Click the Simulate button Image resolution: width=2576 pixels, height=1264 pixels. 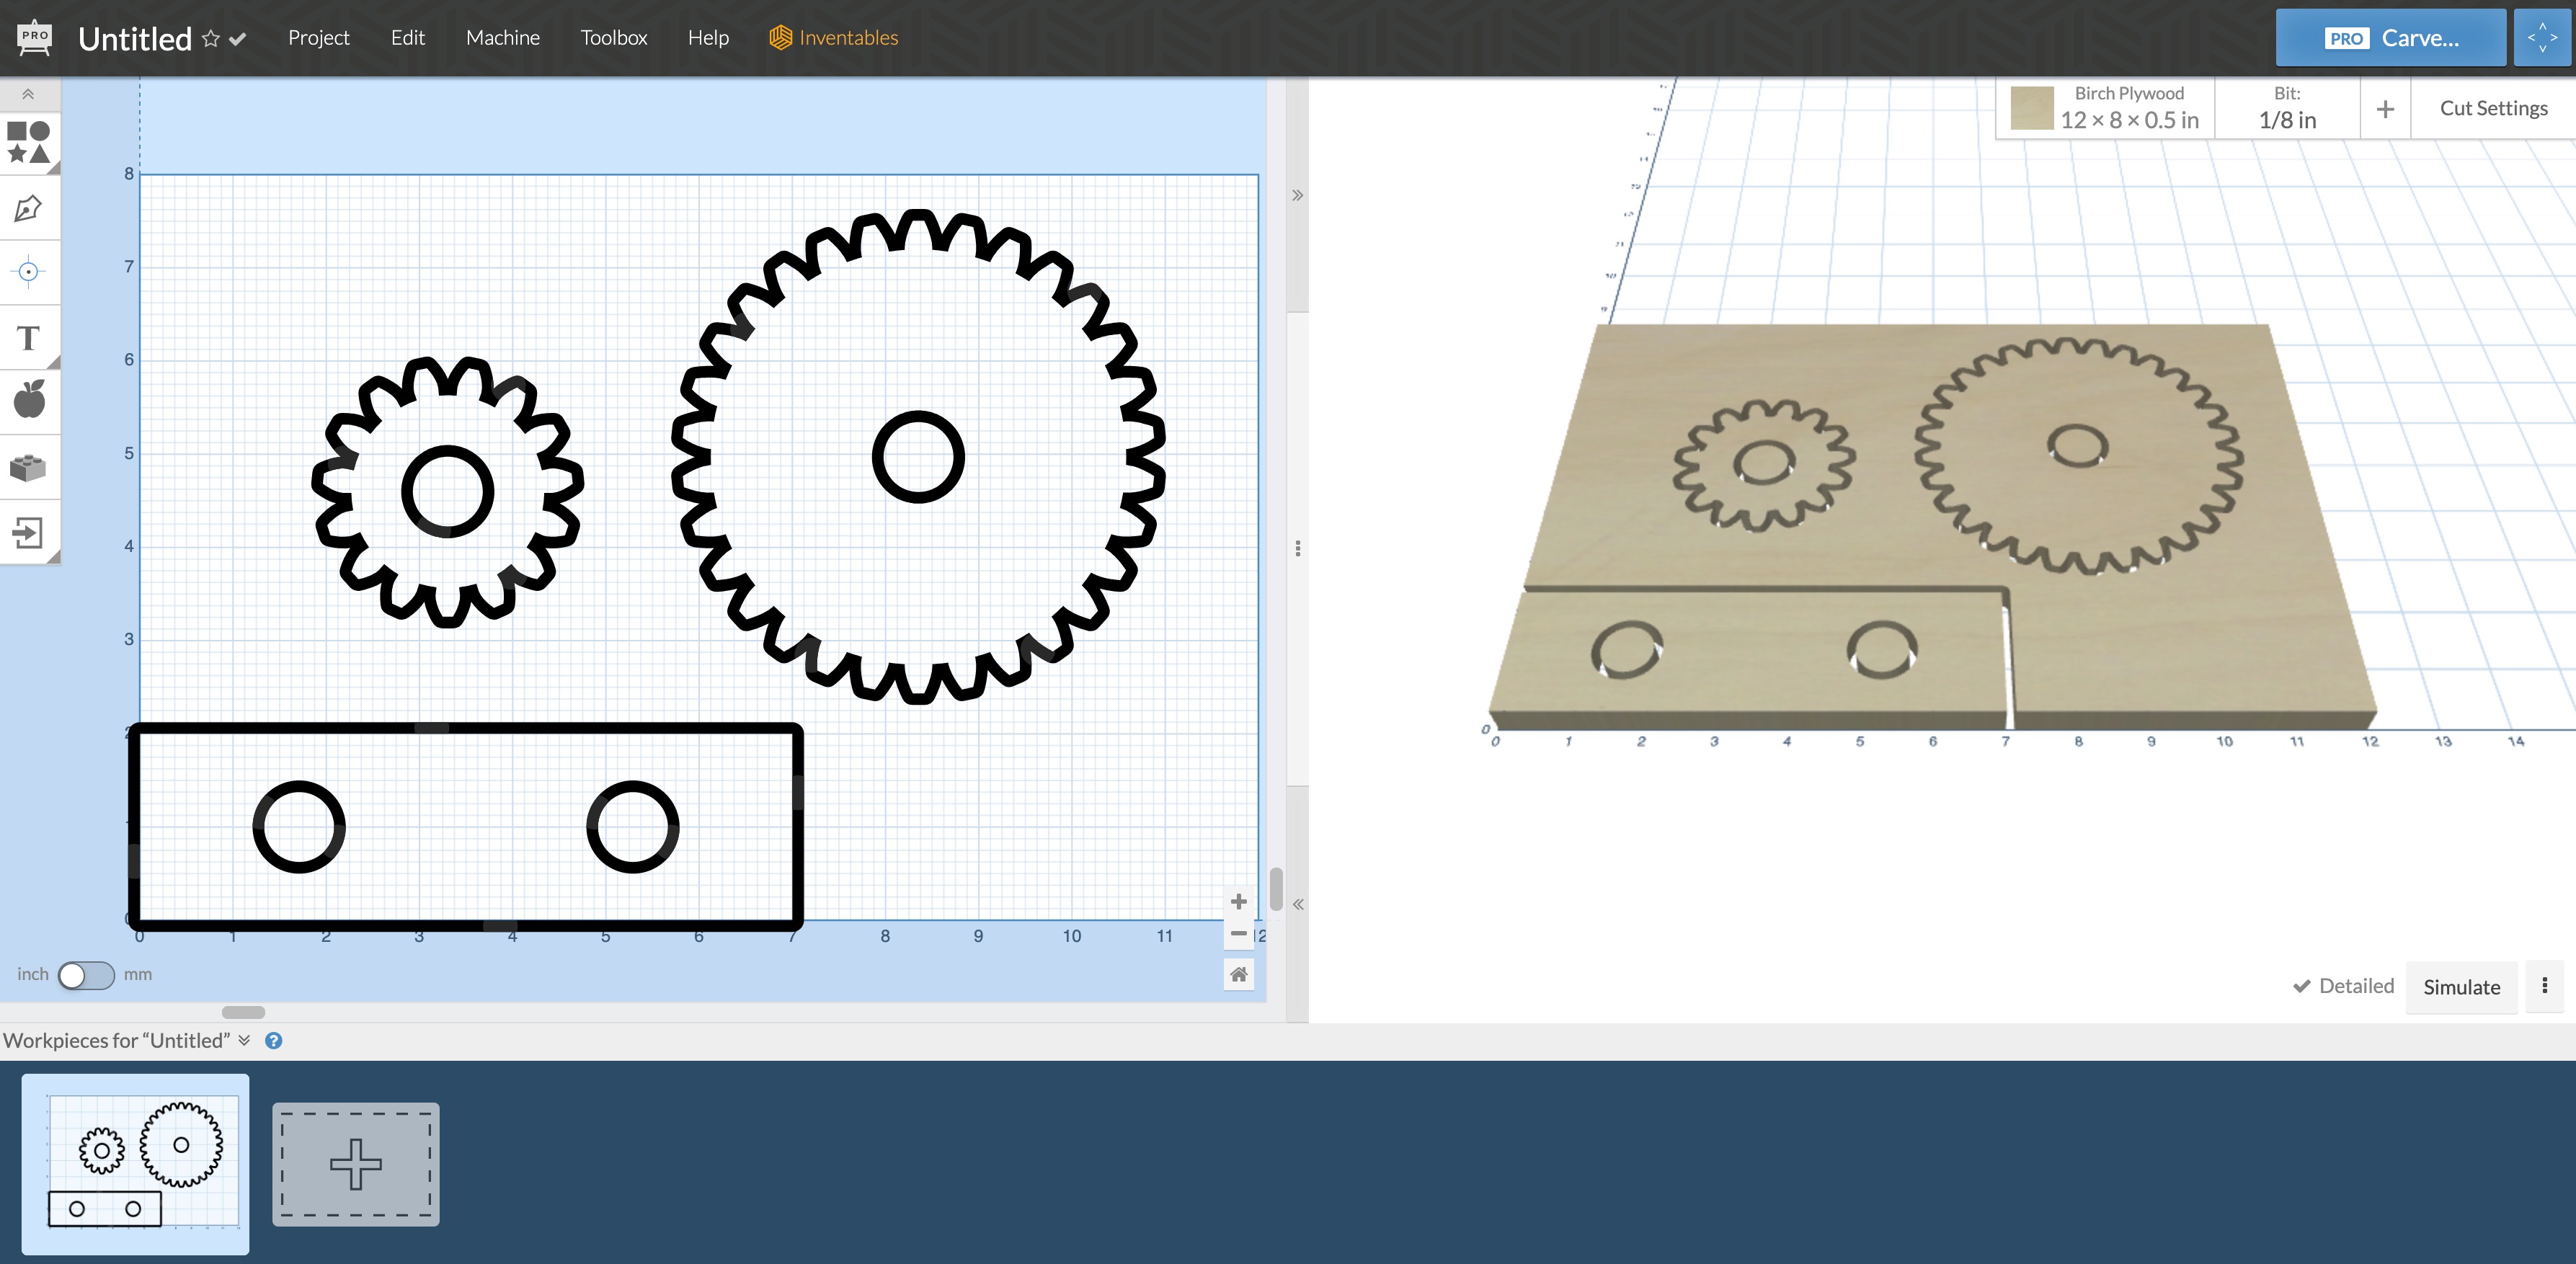[x=2461, y=987]
